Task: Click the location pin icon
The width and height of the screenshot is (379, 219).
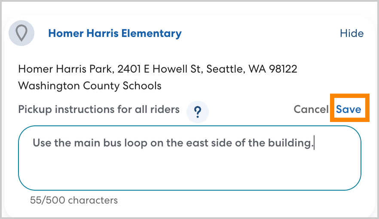Action: 21,33
